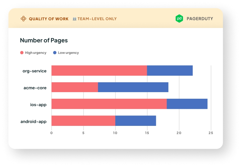Select the TEAM-LEVEL ONLY header label
Image resolution: width=241 pixels, height=167 pixels.
pyautogui.click(x=97, y=19)
